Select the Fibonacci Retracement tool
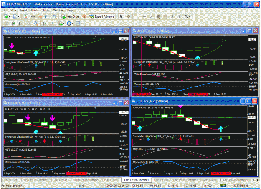Viewport: 261px width, 189px height. point(165,16)
